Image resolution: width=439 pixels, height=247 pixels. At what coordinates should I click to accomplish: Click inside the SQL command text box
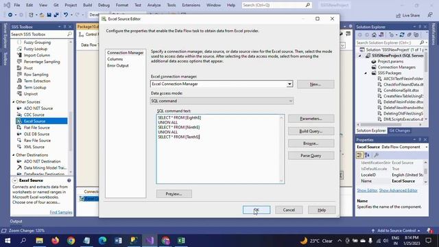click(x=220, y=149)
